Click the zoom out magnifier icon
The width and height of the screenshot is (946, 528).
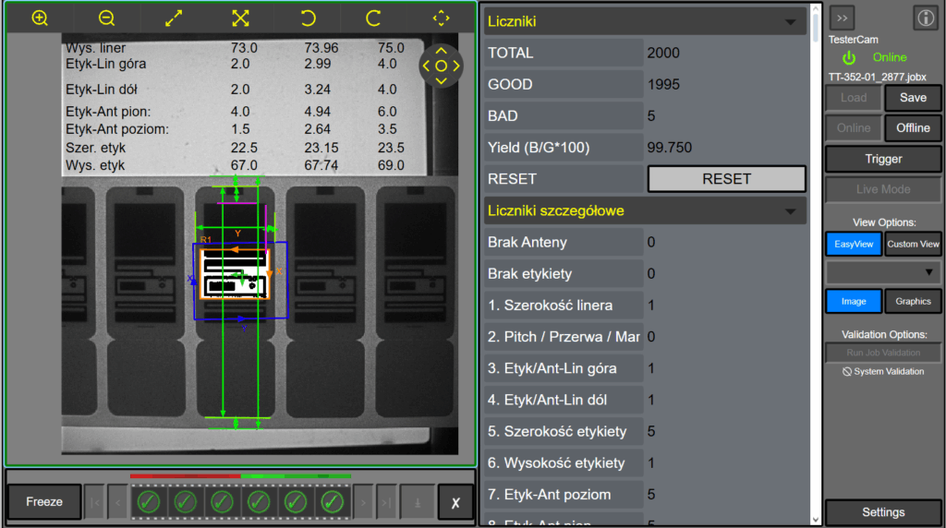106,18
